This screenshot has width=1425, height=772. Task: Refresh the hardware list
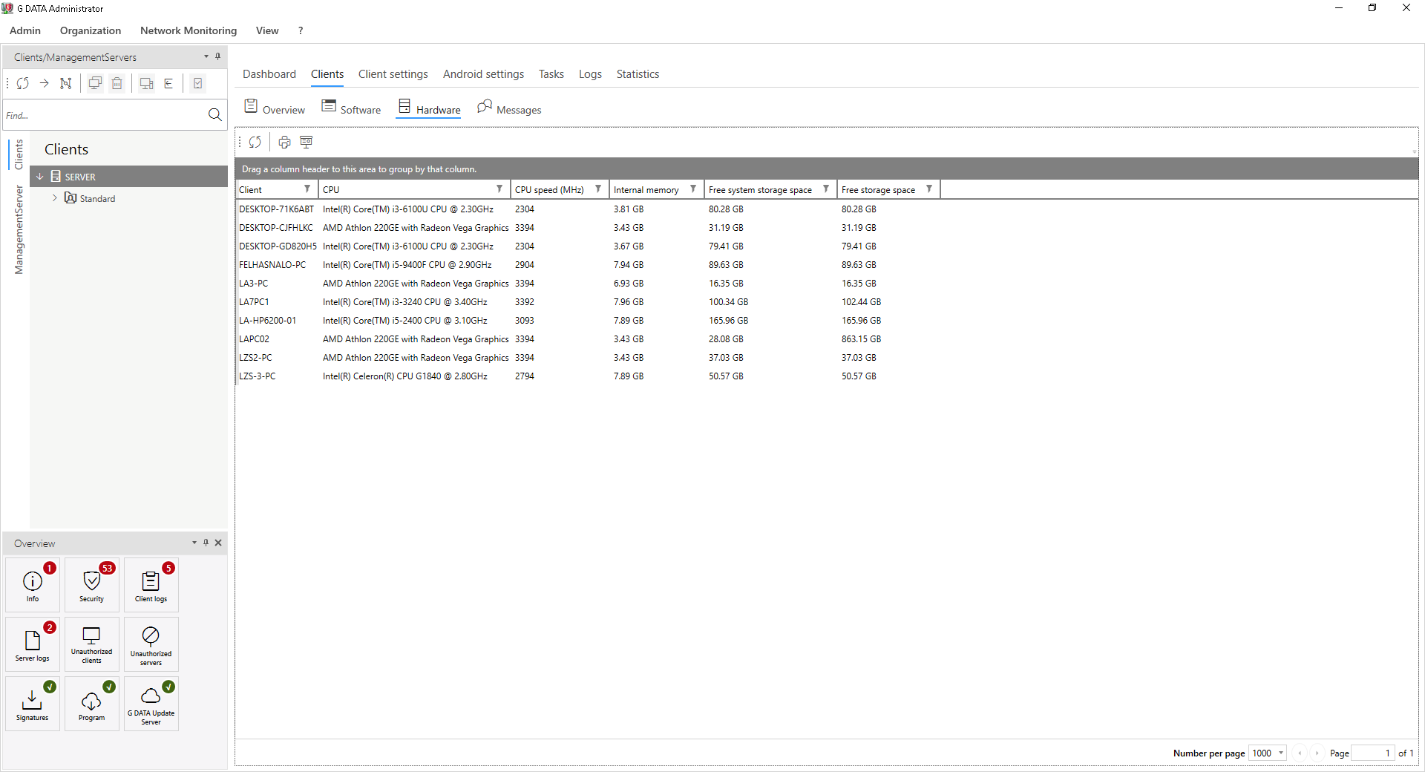tap(255, 142)
